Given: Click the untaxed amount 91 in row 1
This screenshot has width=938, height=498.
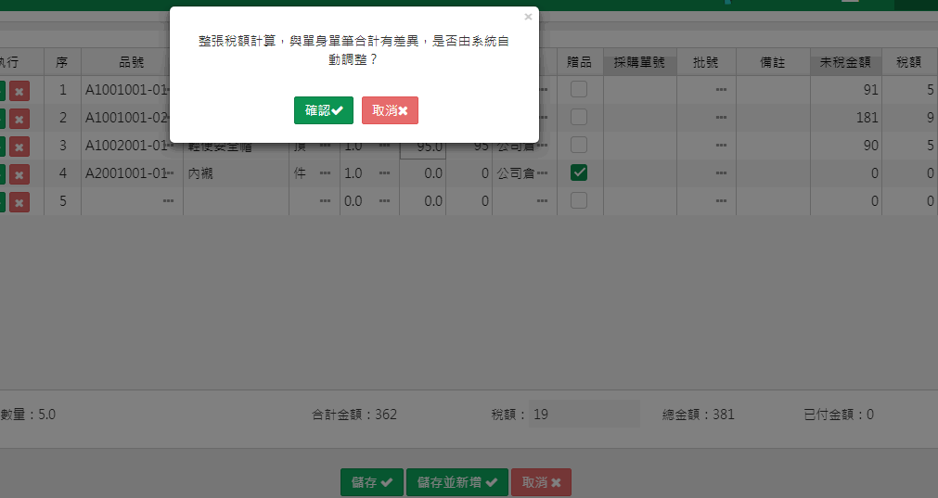Looking at the screenshot, I should click(x=846, y=90).
